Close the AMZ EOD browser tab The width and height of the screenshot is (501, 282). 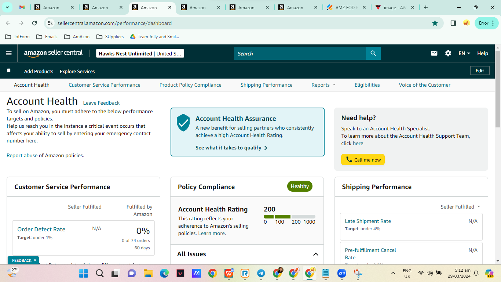pos(363,7)
